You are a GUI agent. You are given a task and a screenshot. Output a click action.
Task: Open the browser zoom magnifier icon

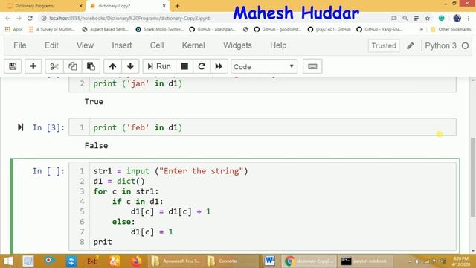point(405,18)
